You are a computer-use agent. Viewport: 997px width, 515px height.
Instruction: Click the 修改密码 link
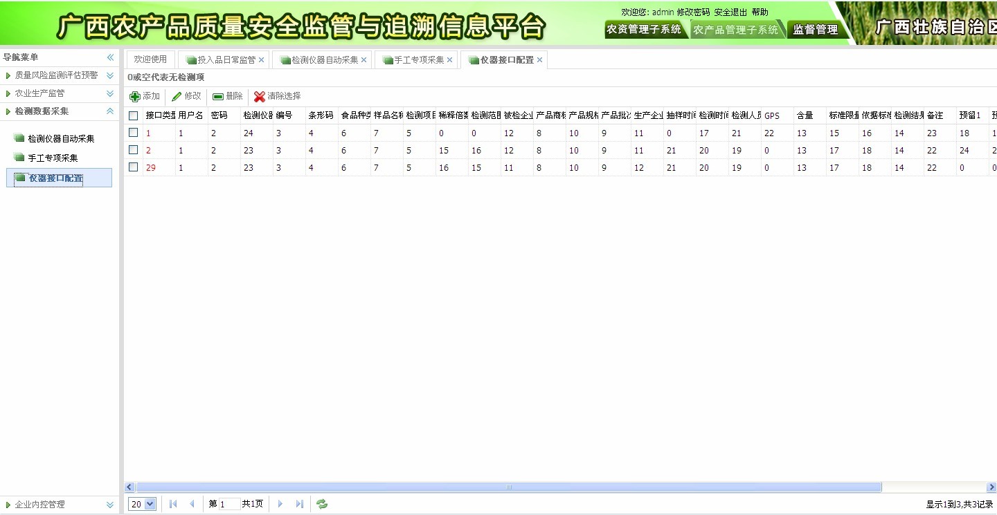[x=693, y=12]
